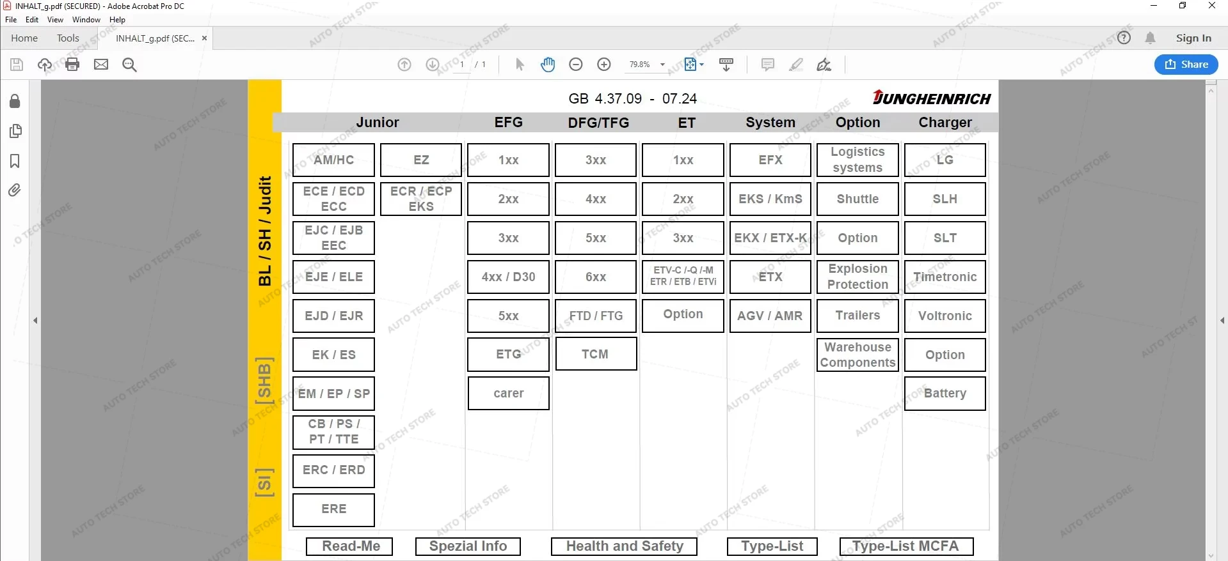1228x561 pixels.
Task: Open the Find text magnifier tool
Action: pos(129,65)
